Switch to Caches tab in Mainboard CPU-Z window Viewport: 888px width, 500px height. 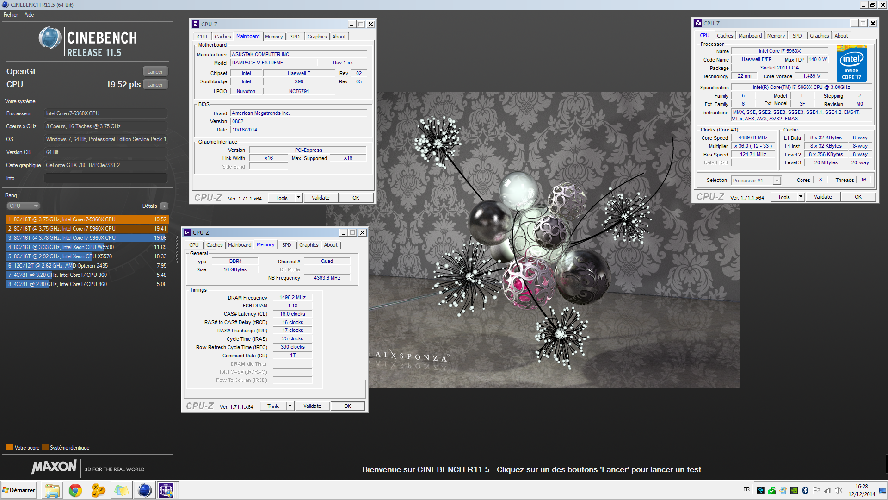click(222, 37)
